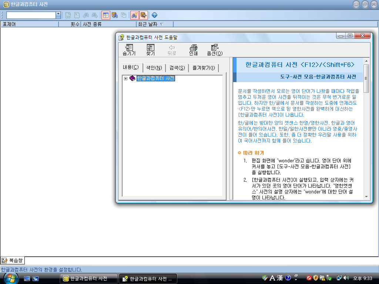Image resolution: width=379 pixels, height=284 pixels.
Task: Select the 한글과컴퓨터 사전 tree item
Action: pos(156,78)
